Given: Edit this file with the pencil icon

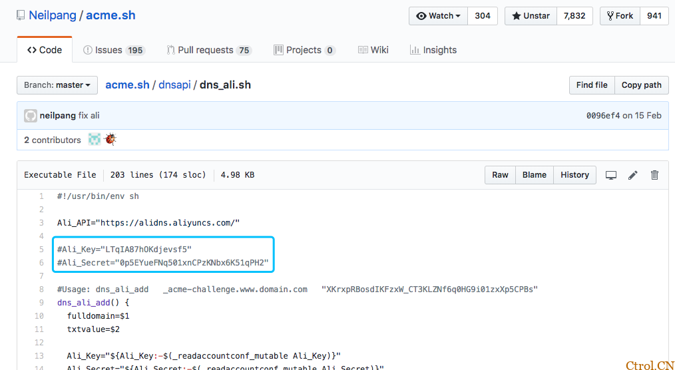Looking at the screenshot, I should (x=633, y=175).
